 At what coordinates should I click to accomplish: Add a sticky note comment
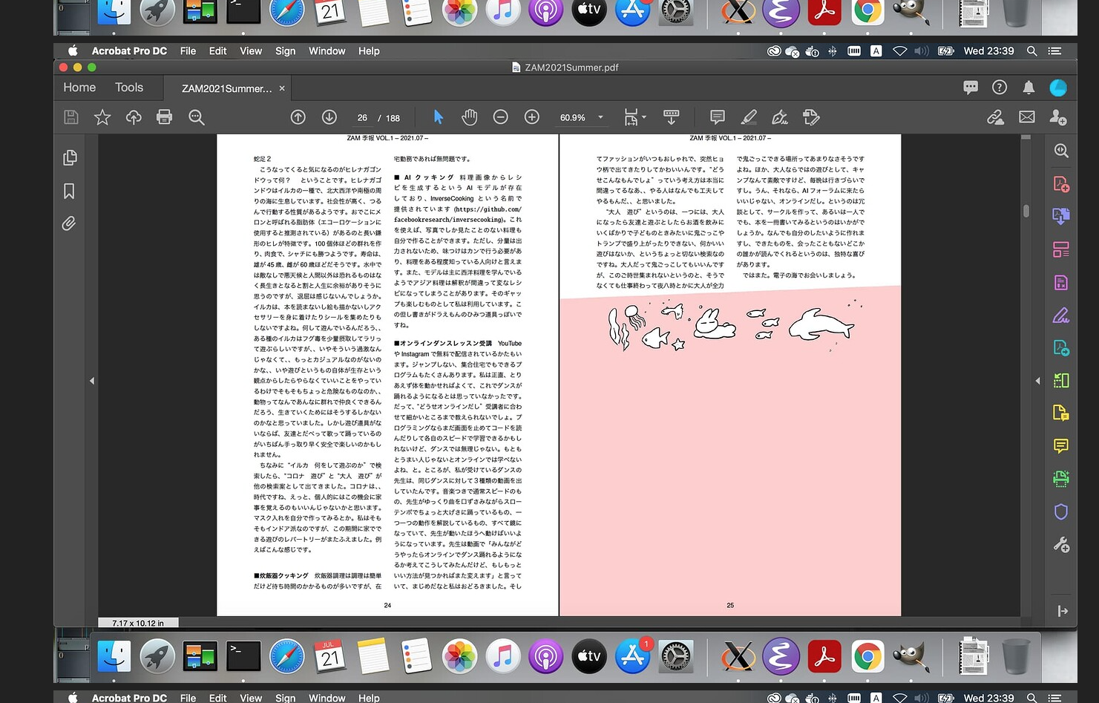pyautogui.click(x=718, y=117)
